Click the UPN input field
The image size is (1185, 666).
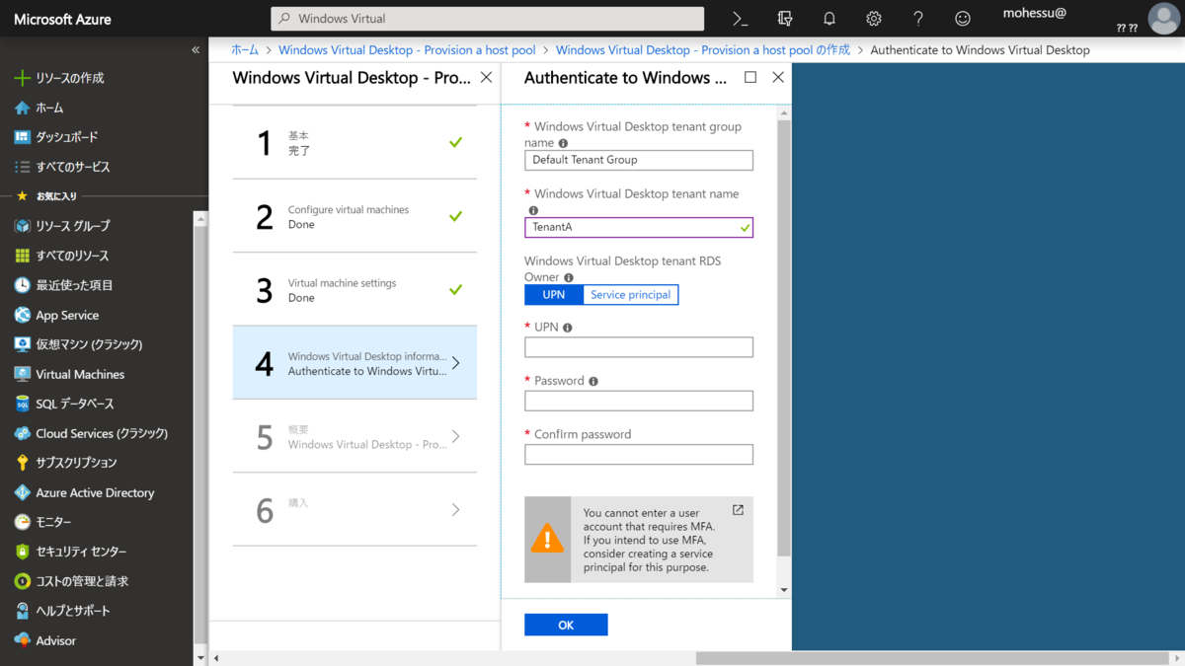pyautogui.click(x=639, y=347)
